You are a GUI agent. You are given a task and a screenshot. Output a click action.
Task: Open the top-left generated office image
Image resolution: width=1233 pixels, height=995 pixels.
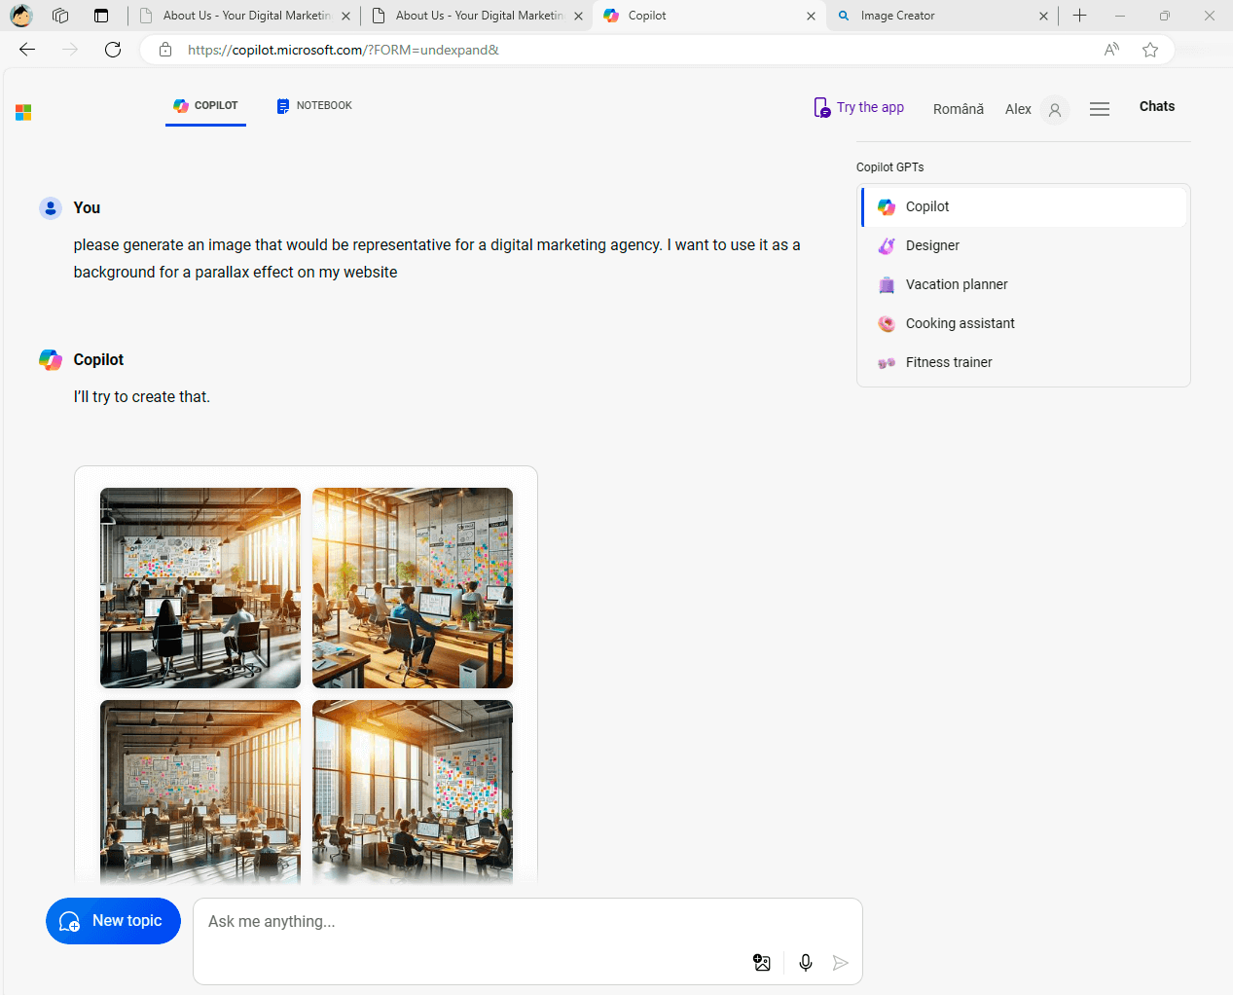coord(200,588)
